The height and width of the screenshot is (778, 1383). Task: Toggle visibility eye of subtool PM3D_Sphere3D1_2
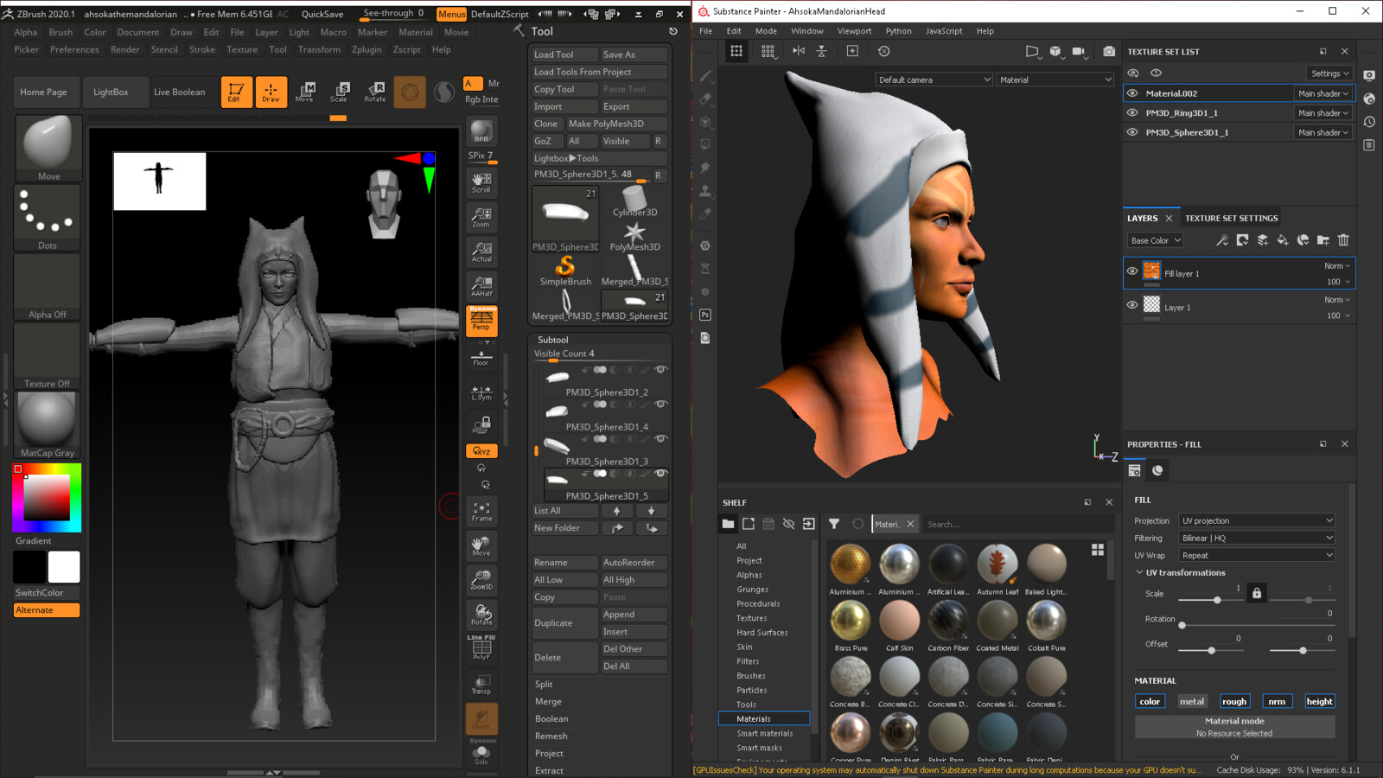(x=661, y=370)
